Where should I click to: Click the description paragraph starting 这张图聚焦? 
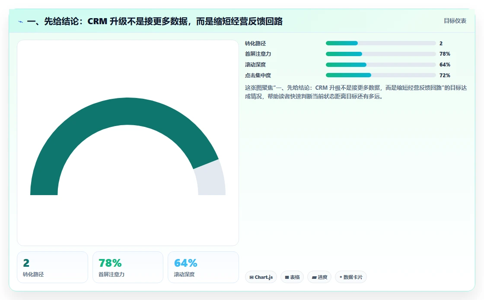coord(356,92)
